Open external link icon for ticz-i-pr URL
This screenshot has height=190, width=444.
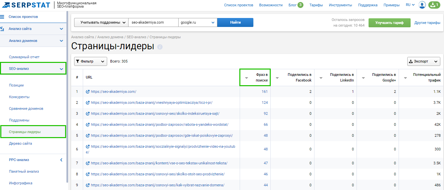pos(88,102)
